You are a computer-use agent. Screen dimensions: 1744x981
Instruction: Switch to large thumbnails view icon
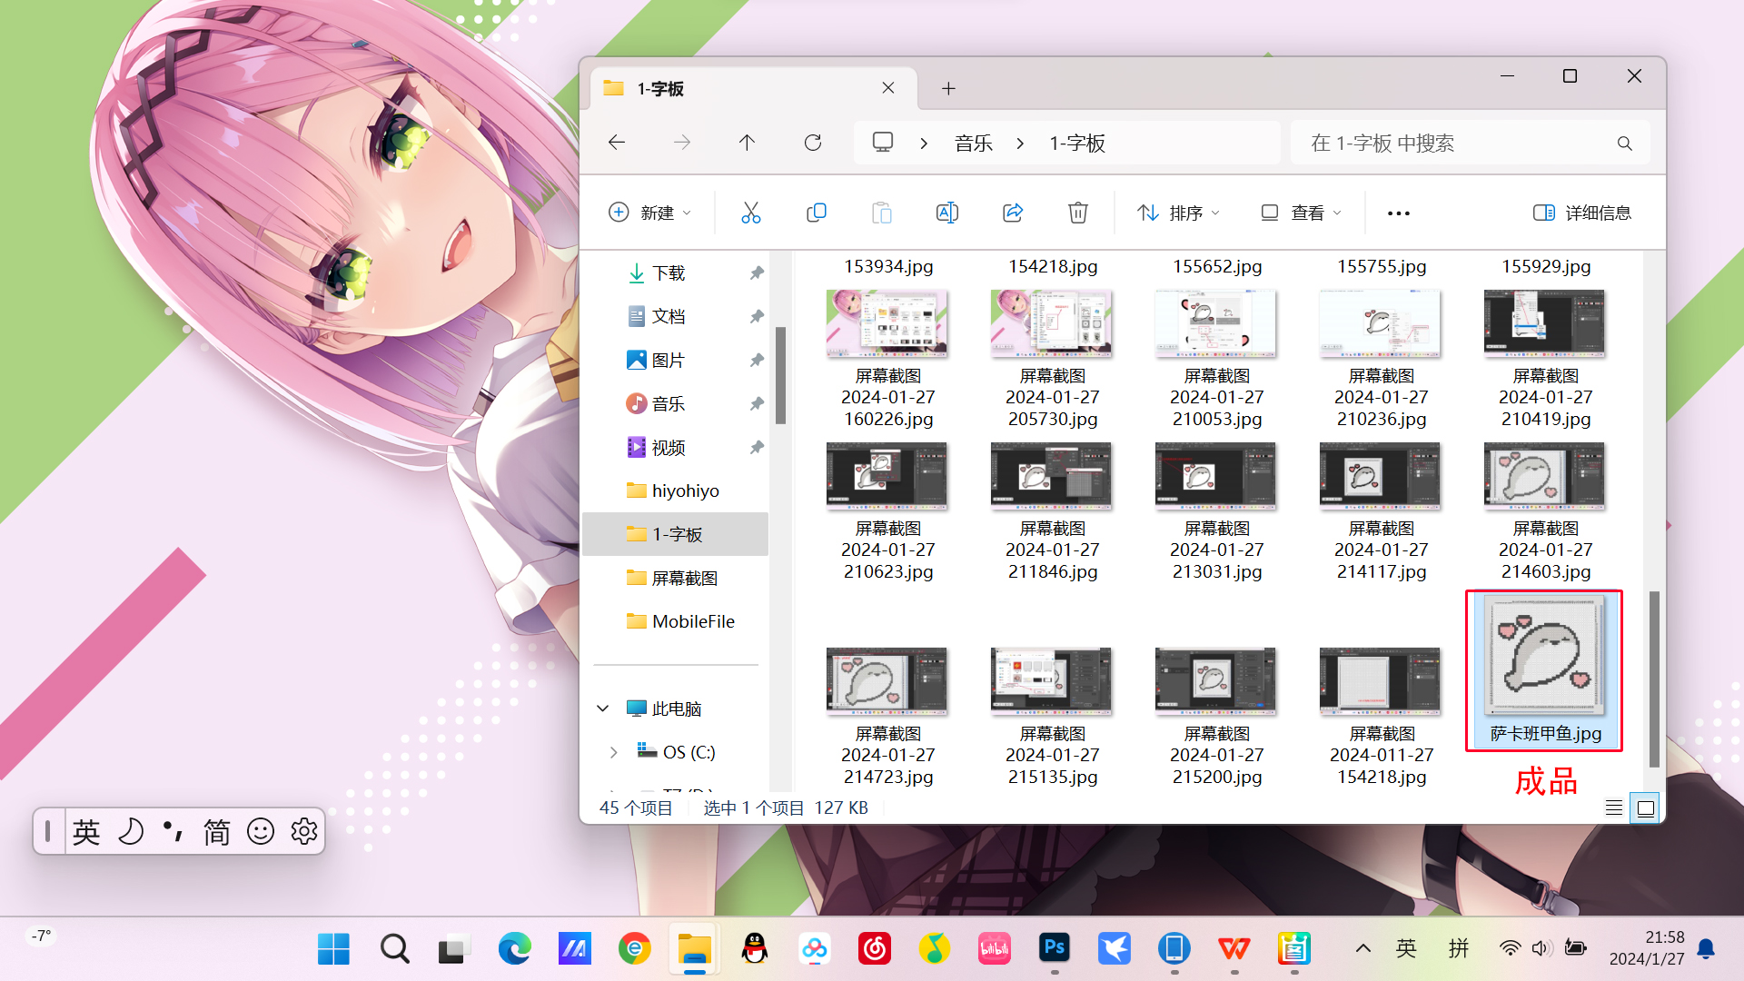coord(1646,808)
